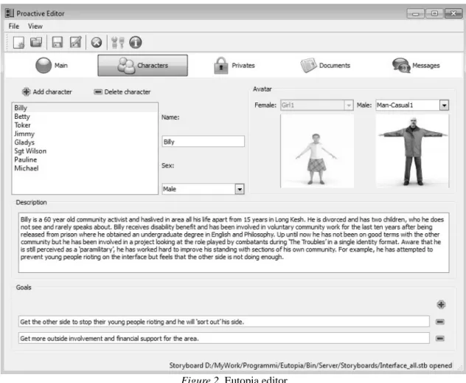The width and height of the screenshot is (466, 383).
Task: Click the first goal field about rioting
Action: (x=224, y=322)
